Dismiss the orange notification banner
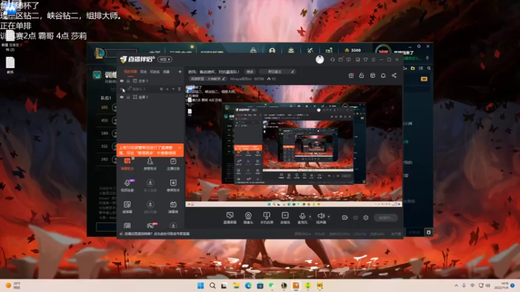Screen dimensions: 520x292 pos(180,148)
